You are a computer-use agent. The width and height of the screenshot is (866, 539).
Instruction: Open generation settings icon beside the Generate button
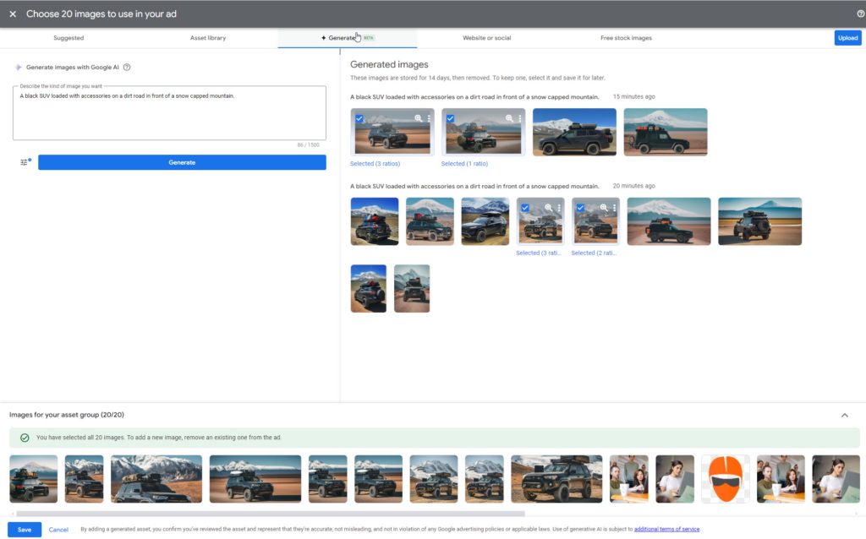click(22, 161)
